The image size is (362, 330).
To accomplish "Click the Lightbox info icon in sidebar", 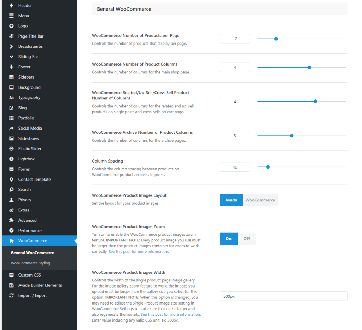I will [x=11, y=159].
